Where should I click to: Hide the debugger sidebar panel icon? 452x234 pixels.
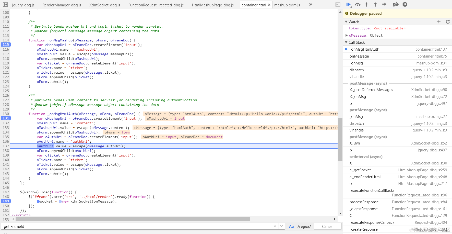338,5
